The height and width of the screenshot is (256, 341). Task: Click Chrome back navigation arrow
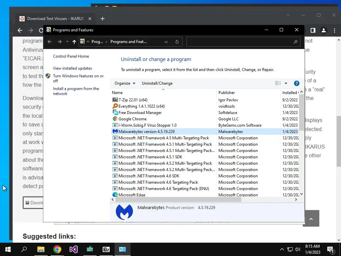[20, 30]
